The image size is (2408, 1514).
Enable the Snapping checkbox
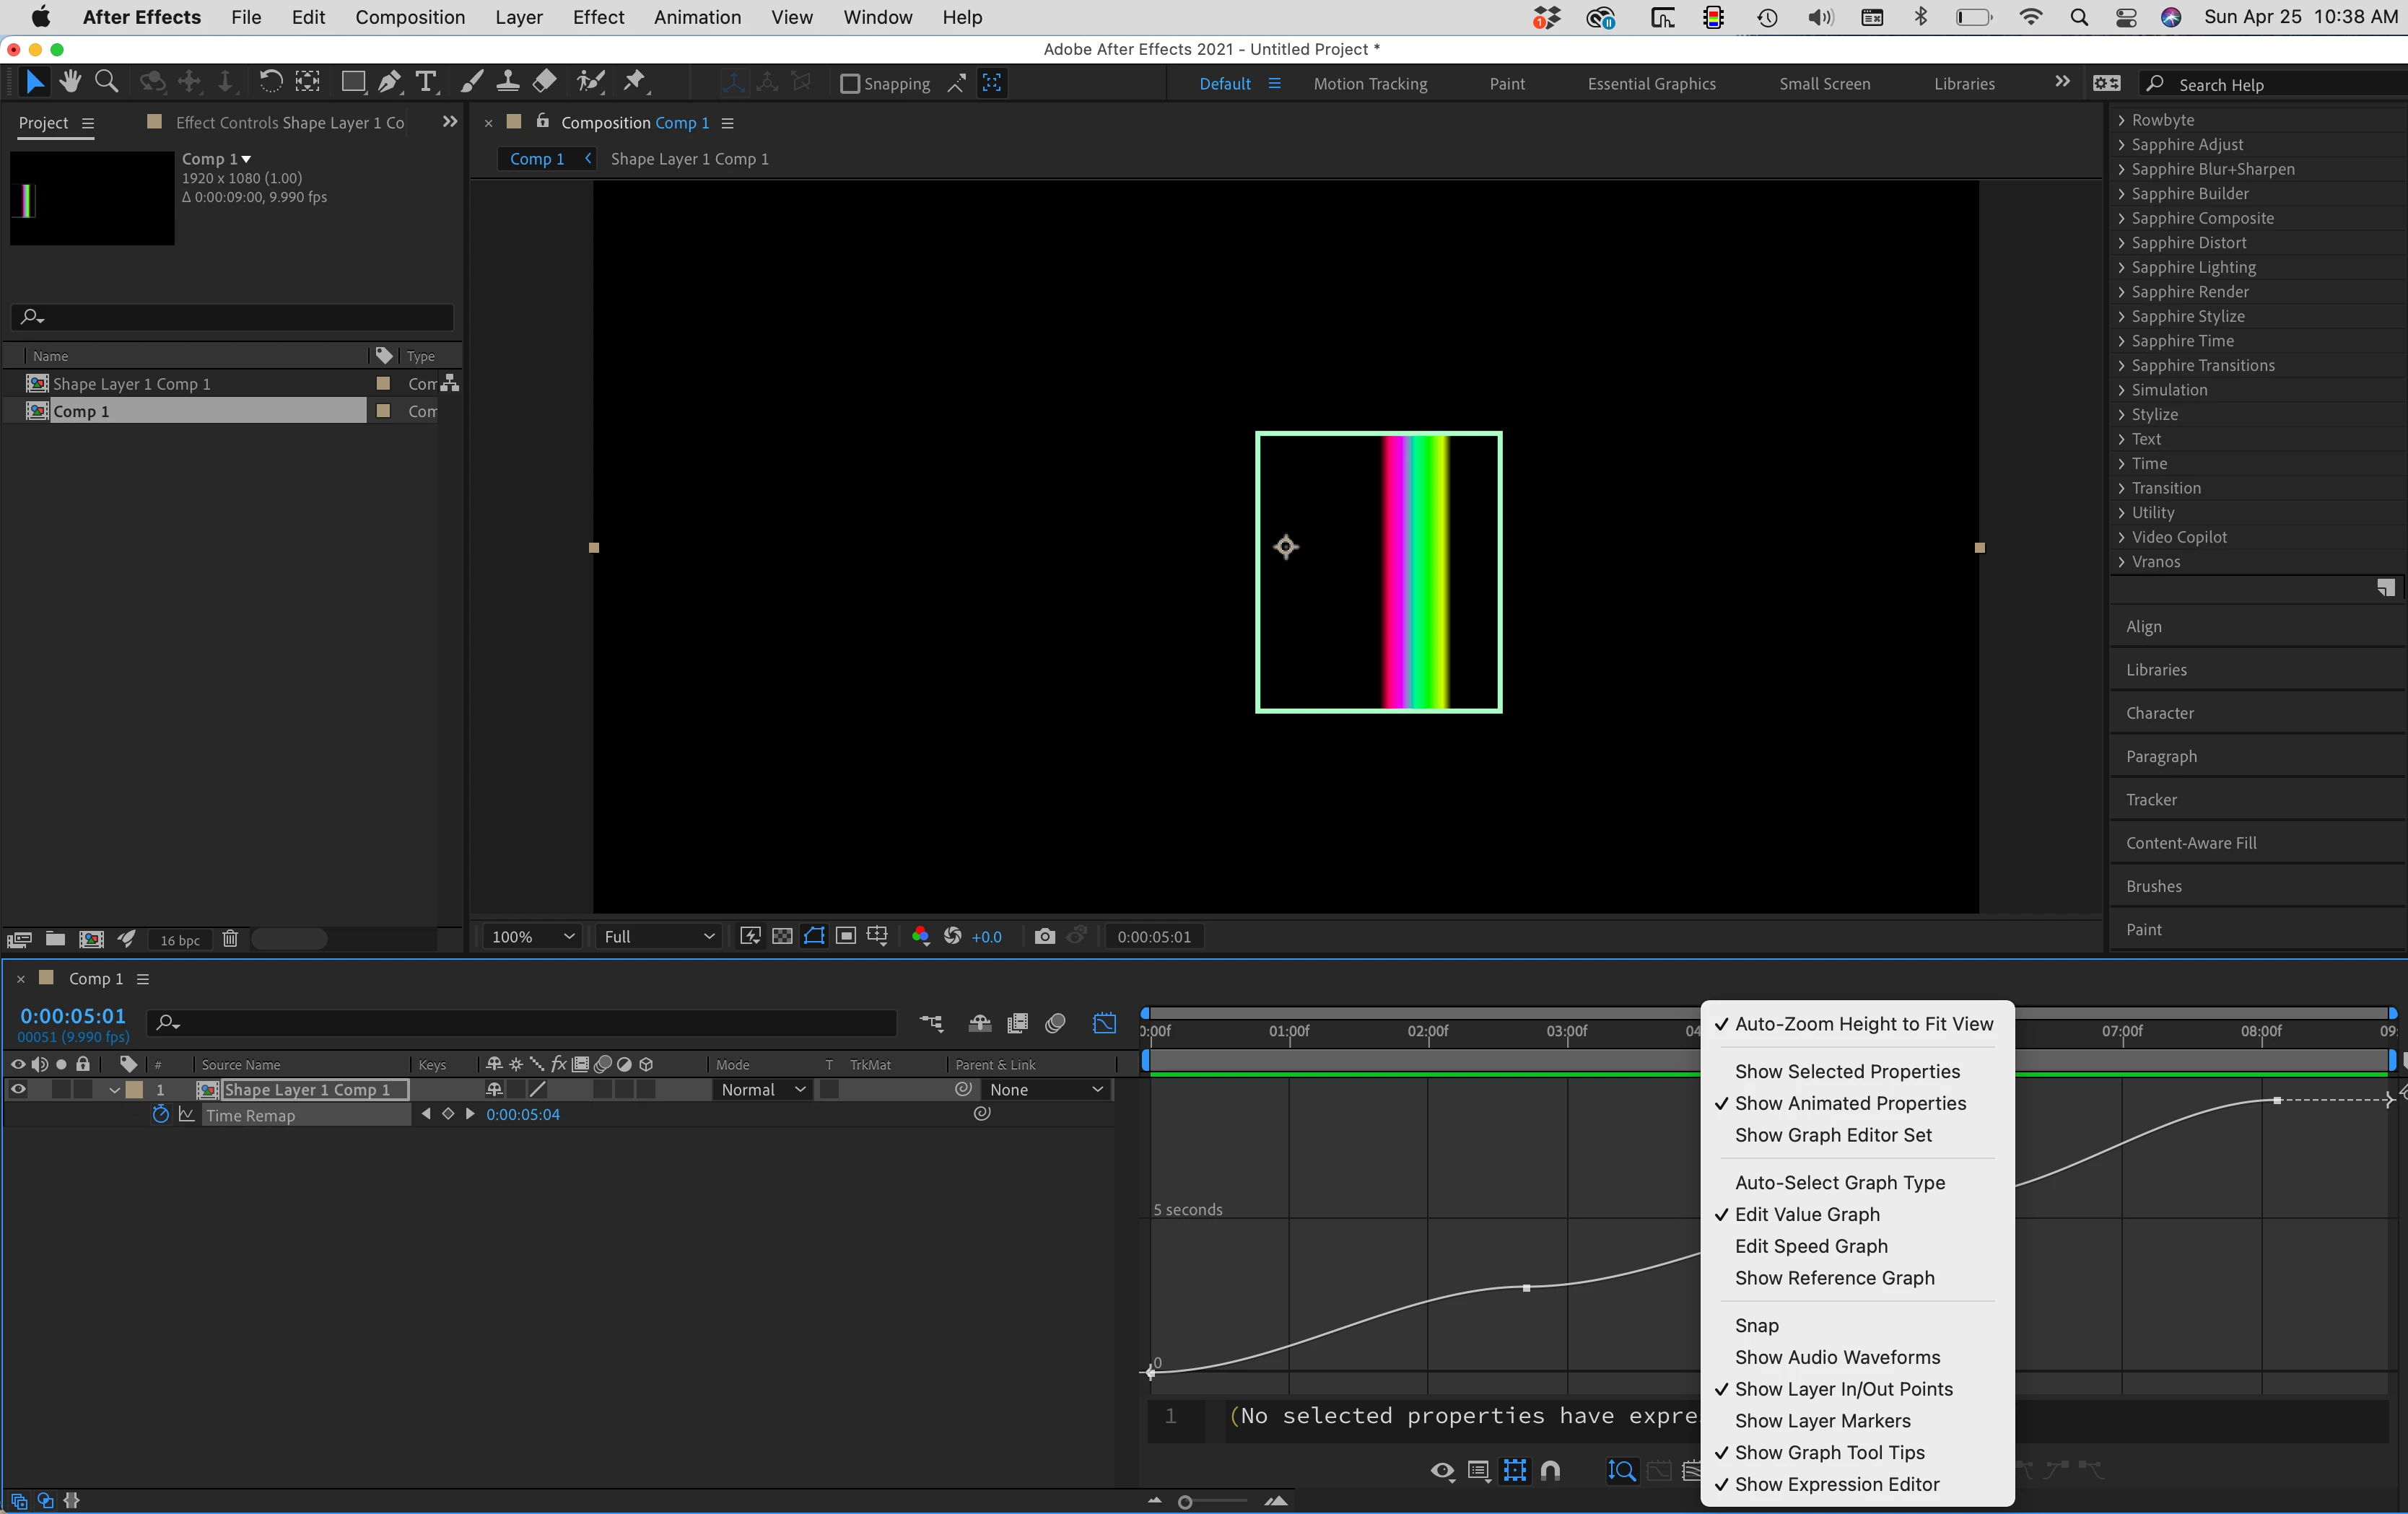coord(850,84)
